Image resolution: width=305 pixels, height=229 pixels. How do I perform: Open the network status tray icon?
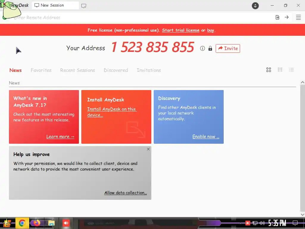tap(255, 223)
